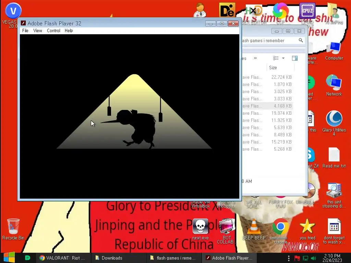Select the dont forget to wash desktop icon

[334, 231]
